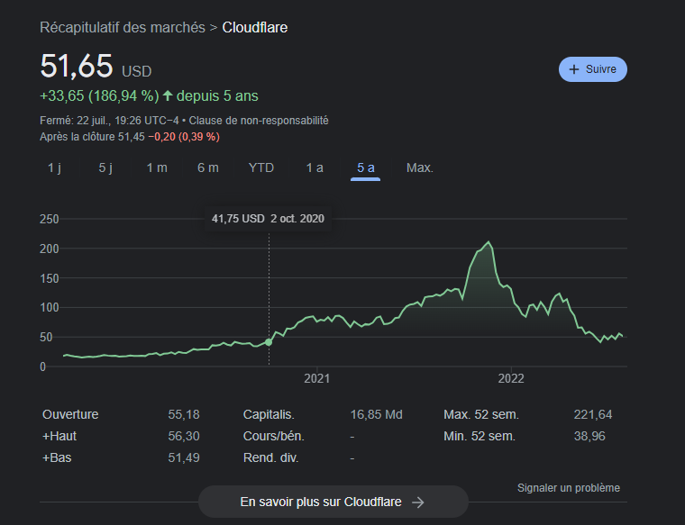Click Signaler un problème link
685x525 pixels.
[569, 488]
